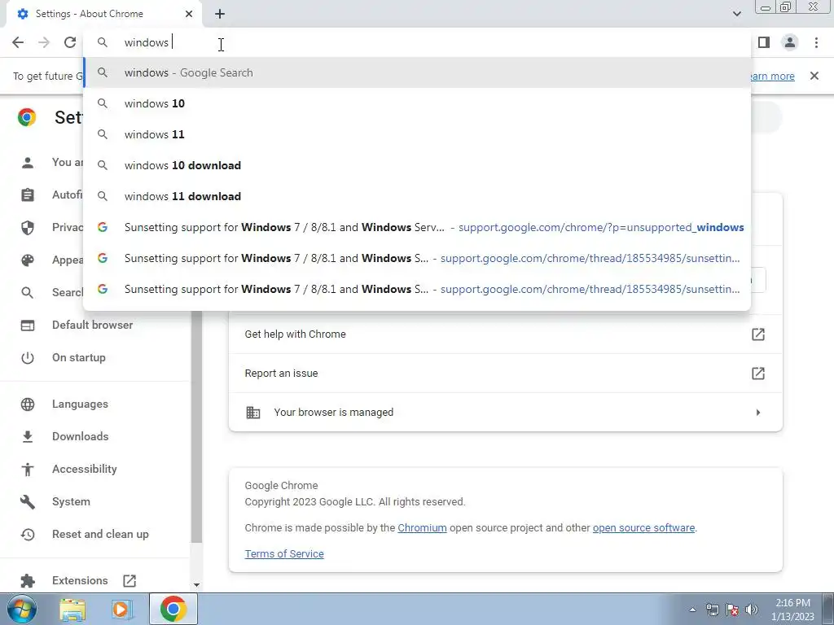834x625 pixels.
Task: Launch Windows Media Player from taskbar
Action: pyautogui.click(x=122, y=610)
